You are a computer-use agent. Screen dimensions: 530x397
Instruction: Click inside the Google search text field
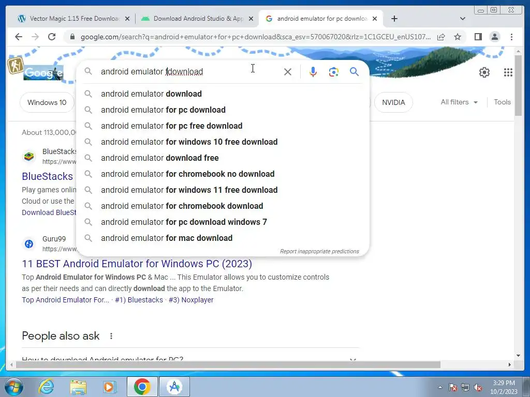tap(189, 71)
